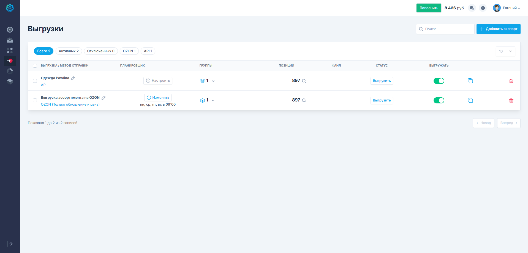Open the four-dots categories icon in sidebar

(x=10, y=51)
